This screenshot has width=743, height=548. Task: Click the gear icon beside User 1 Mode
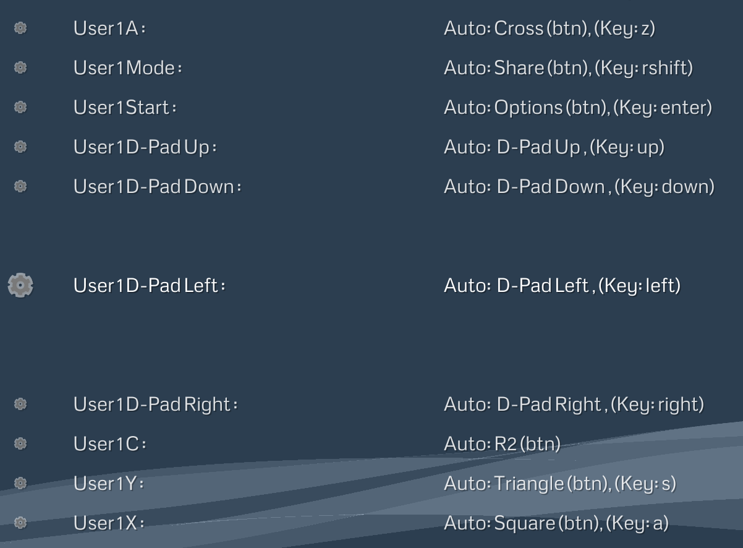pyautogui.click(x=20, y=67)
